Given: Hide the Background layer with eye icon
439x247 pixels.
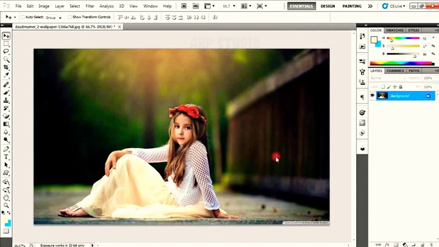Looking at the screenshot, I should [373, 96].
